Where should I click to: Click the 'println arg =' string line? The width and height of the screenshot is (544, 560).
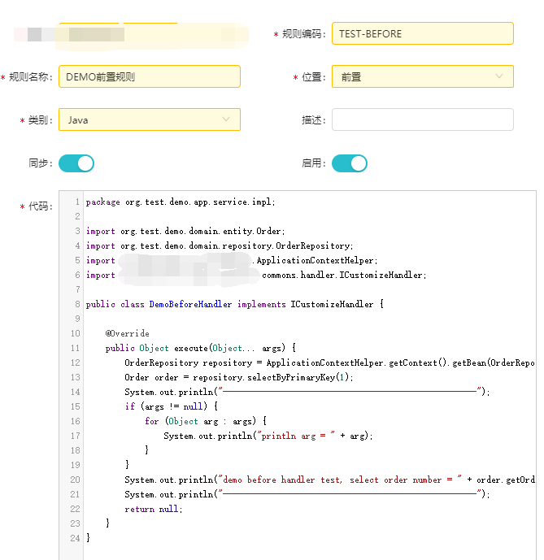click(268, 436)
